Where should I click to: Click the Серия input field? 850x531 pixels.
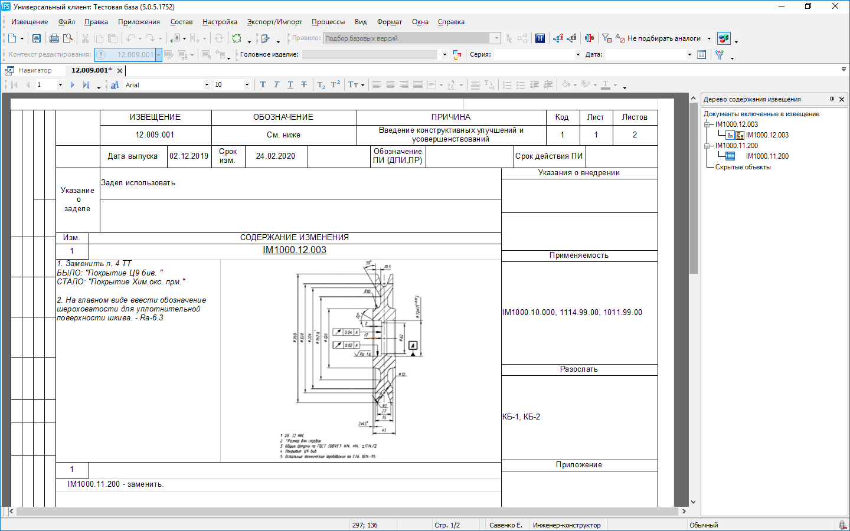click(x=534, y=54)
